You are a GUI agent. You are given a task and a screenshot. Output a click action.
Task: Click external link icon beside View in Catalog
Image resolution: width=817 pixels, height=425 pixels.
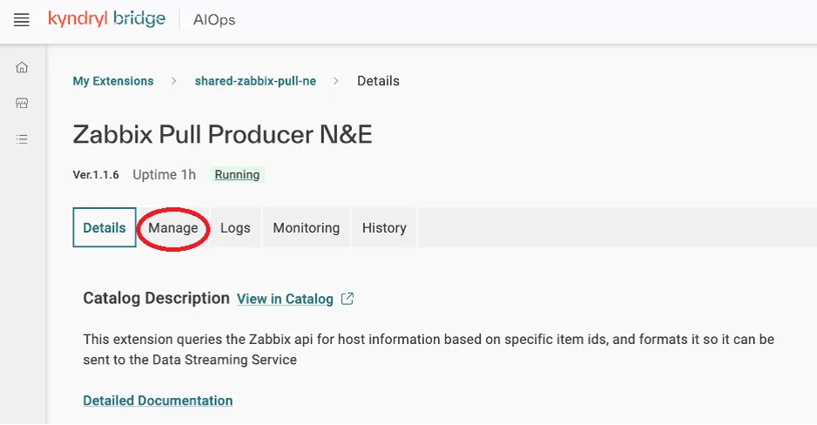(348, 299)
